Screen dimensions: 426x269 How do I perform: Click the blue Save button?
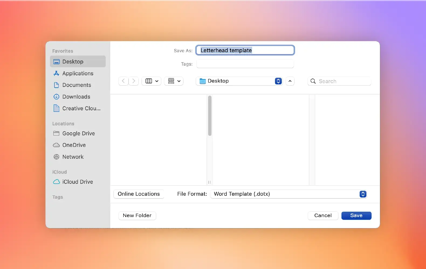(356, 215)
